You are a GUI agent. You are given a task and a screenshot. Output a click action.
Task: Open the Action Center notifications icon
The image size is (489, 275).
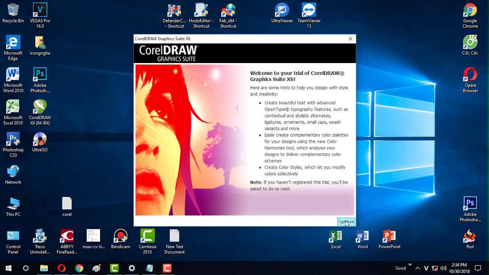tap(478, 268)
